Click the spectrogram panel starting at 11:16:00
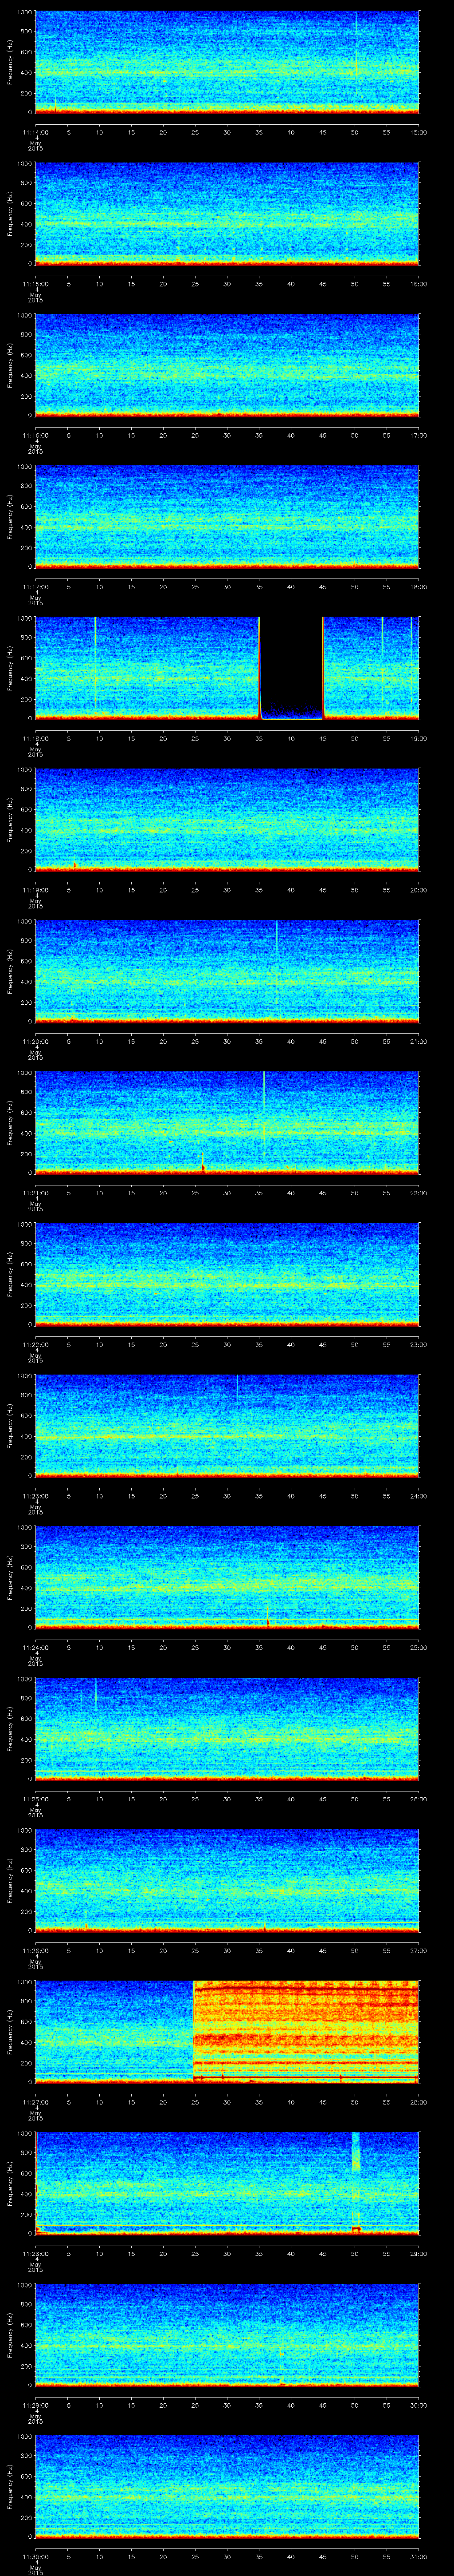Viewport: 454px width, 2576px height. pos(227,365)
